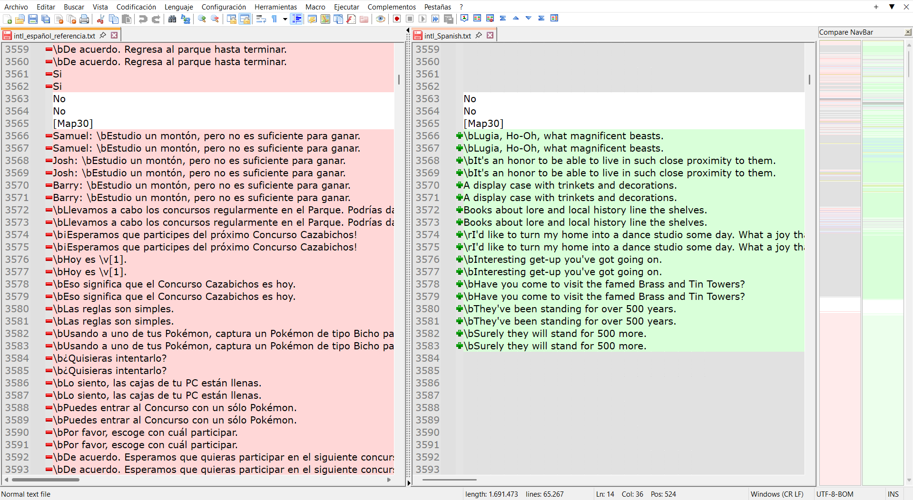Zoom out using the magnifier minus icon

(215, 19)
